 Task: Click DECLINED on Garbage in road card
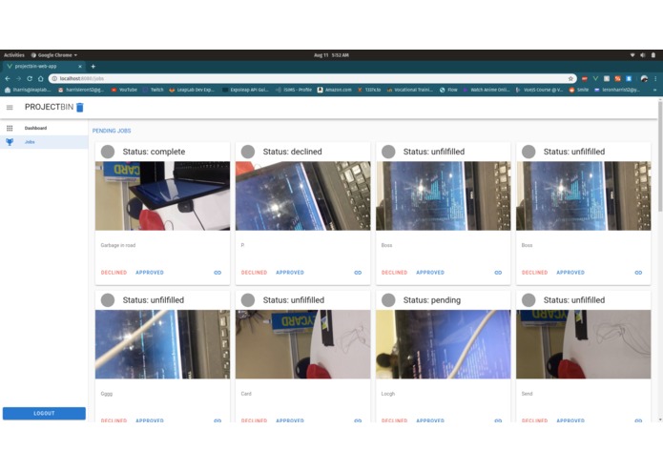pyautogui.click(x=114, y=273)
